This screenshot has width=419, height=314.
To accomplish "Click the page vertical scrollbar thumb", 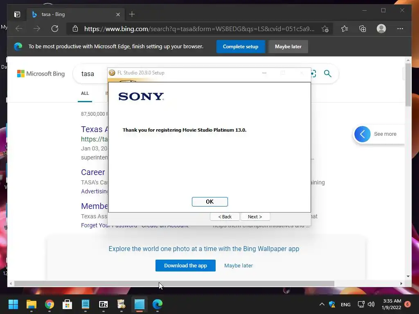I will click(x=408, y=85).
